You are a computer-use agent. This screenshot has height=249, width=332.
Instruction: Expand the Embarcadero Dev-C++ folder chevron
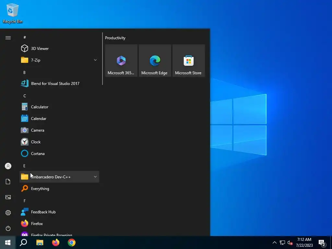pyautogui.click(x=95, y=177)
